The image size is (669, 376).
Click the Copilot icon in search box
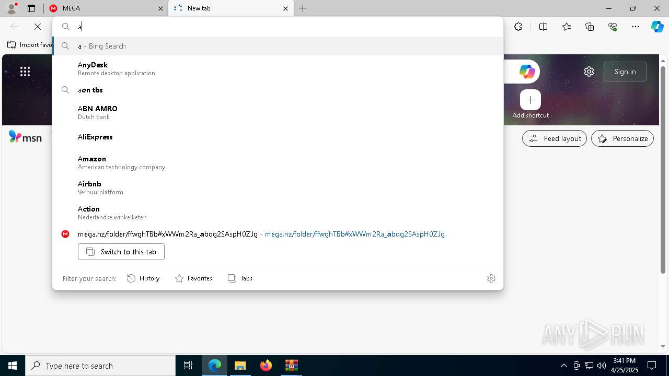pos(527,72)
